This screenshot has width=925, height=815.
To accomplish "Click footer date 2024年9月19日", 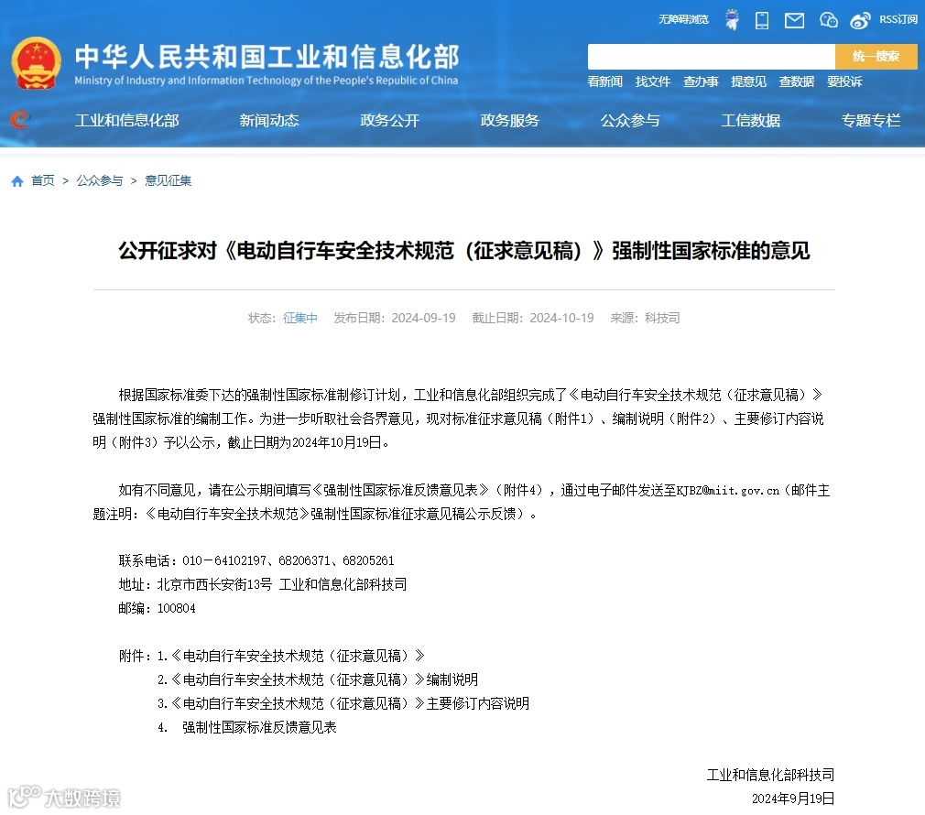I will pos(793,799).
